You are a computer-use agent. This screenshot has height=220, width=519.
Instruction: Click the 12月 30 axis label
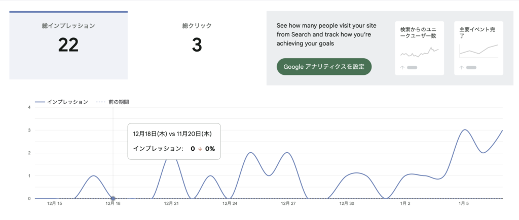tap(347, 203)
